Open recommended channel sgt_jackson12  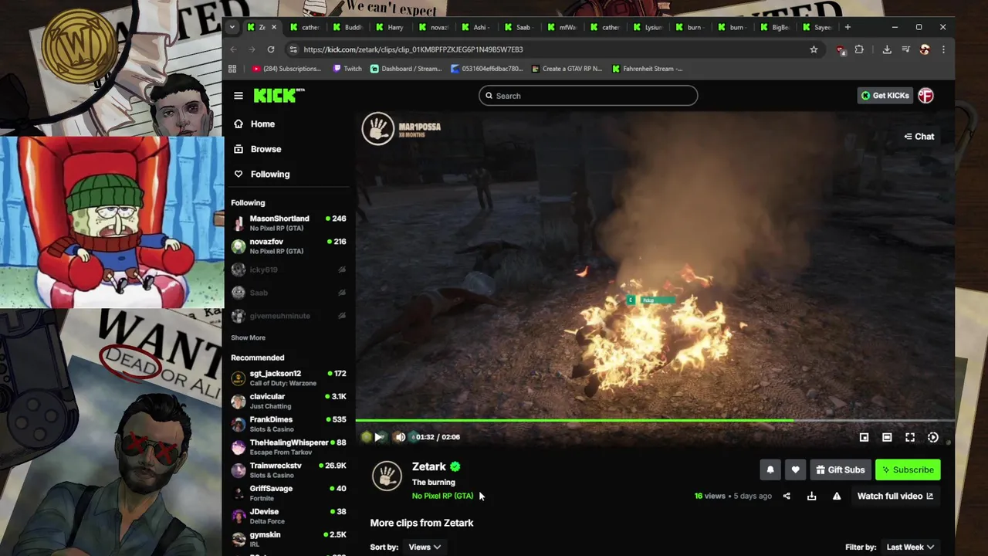[289, 378]
